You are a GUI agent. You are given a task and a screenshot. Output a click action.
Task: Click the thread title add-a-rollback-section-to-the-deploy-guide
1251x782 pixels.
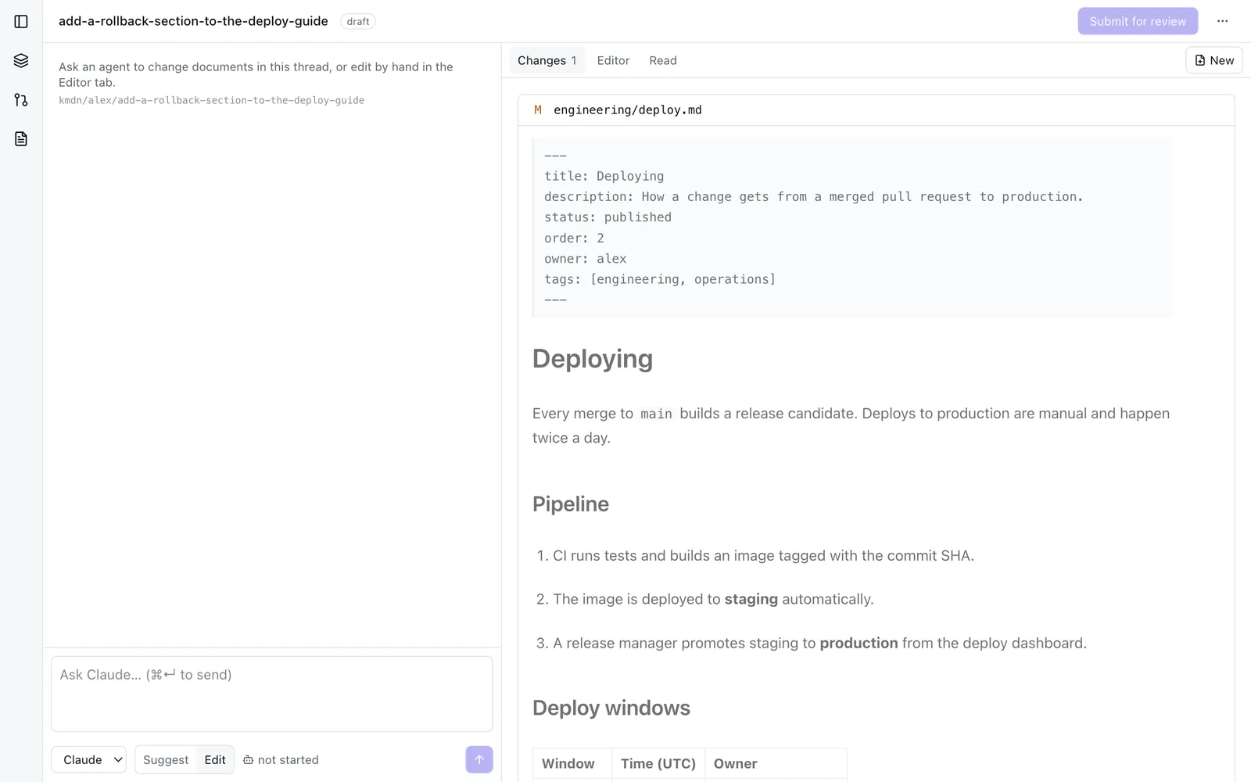click(193, 21)
